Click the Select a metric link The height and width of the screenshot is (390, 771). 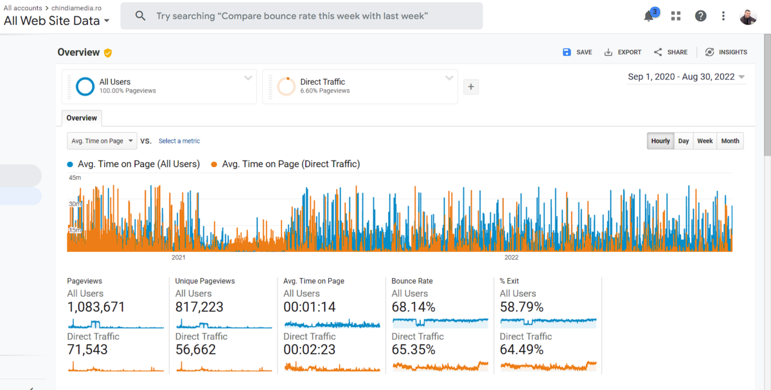(x=179, y=141)
